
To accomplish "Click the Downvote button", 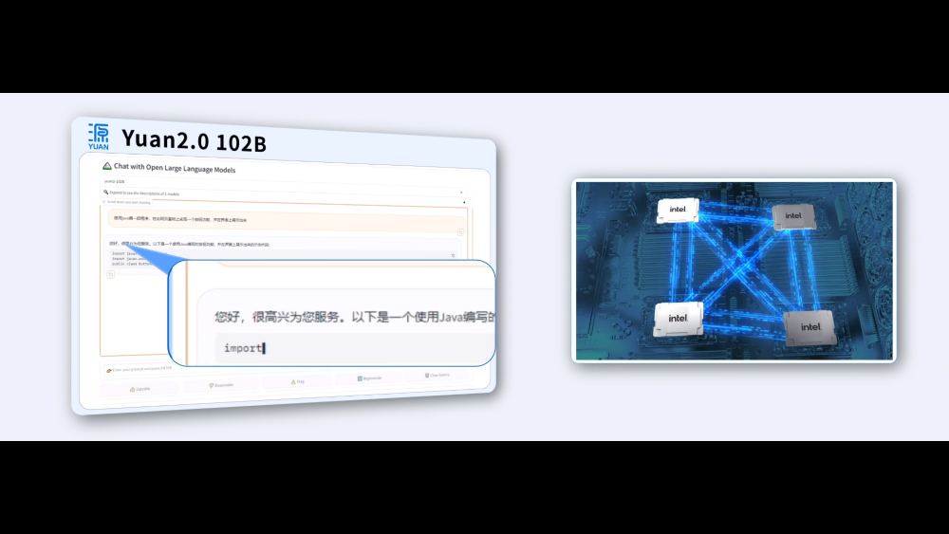I will [221, 384].
